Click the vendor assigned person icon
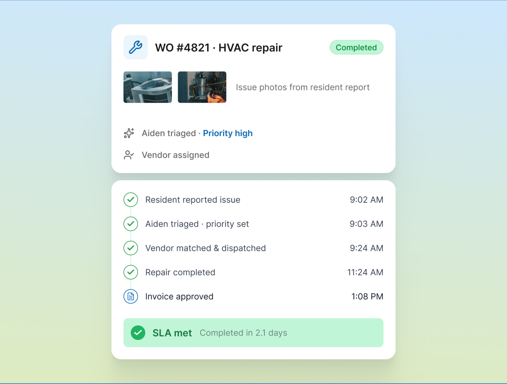507x384 pixels. (129, 155)
